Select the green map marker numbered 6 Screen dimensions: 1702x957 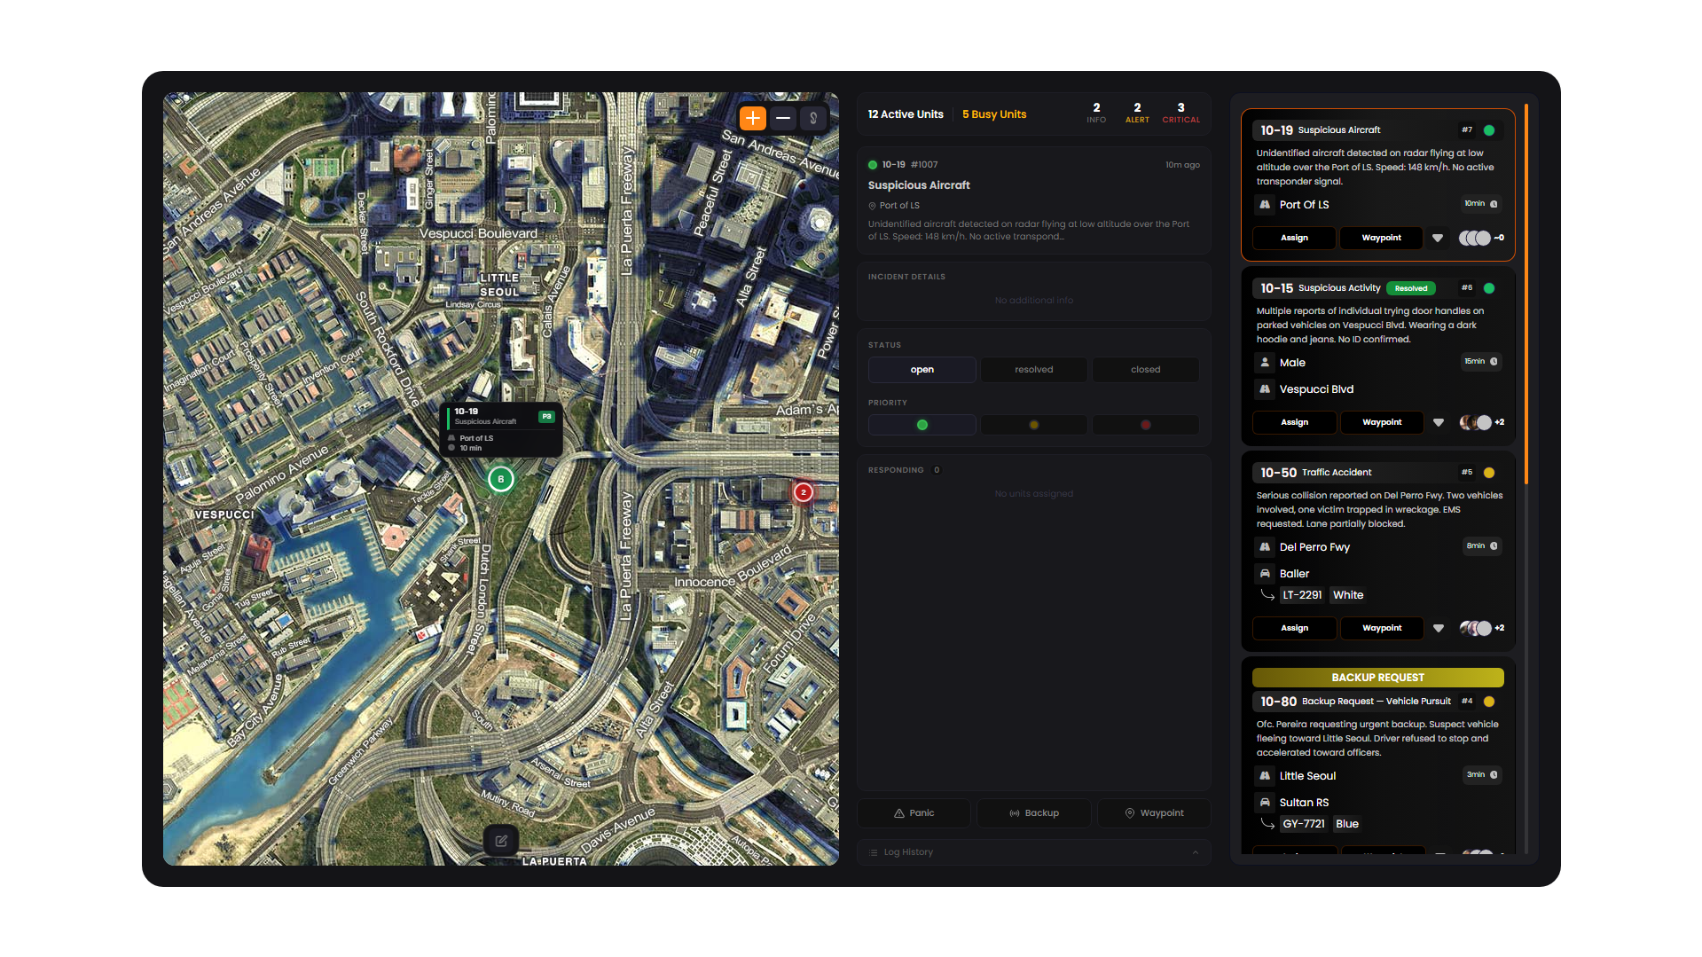click(501, 479)
